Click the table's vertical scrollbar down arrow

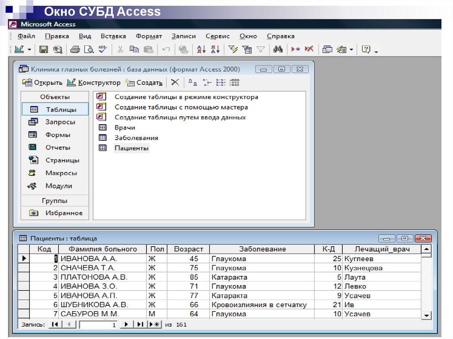click(x=426, y=315)
